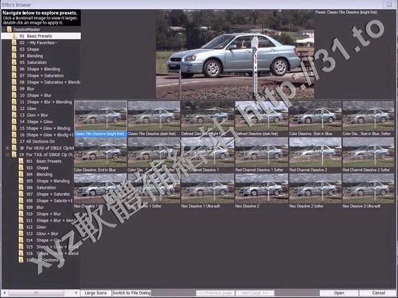Click folder icon for 07 Shape + Saturation
The height and width of the screenshot is (298, 398).
[14, 76]
